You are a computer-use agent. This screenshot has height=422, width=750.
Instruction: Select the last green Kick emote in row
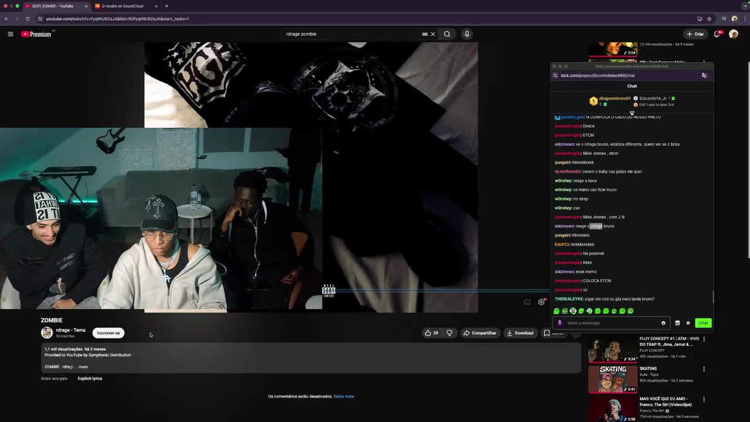(630, 311)
